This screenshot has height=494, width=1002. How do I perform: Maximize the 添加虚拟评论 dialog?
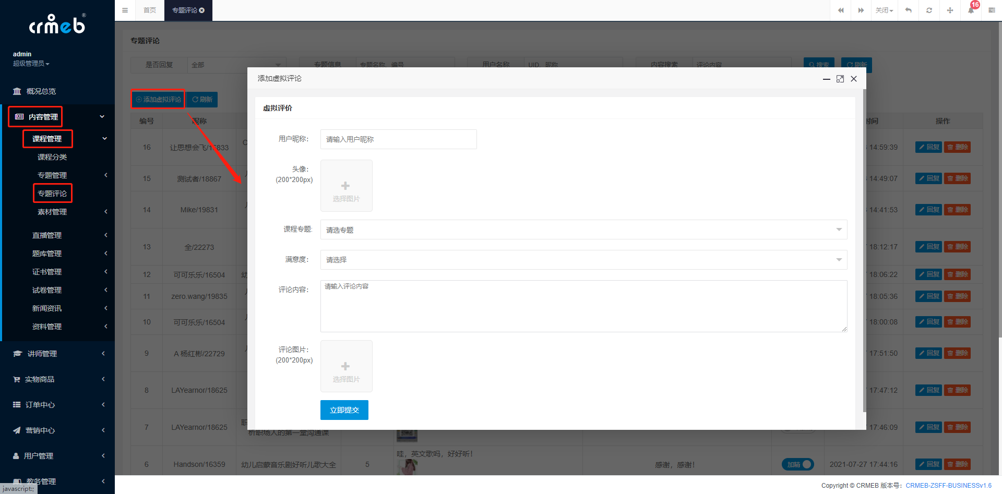[840, 79]
